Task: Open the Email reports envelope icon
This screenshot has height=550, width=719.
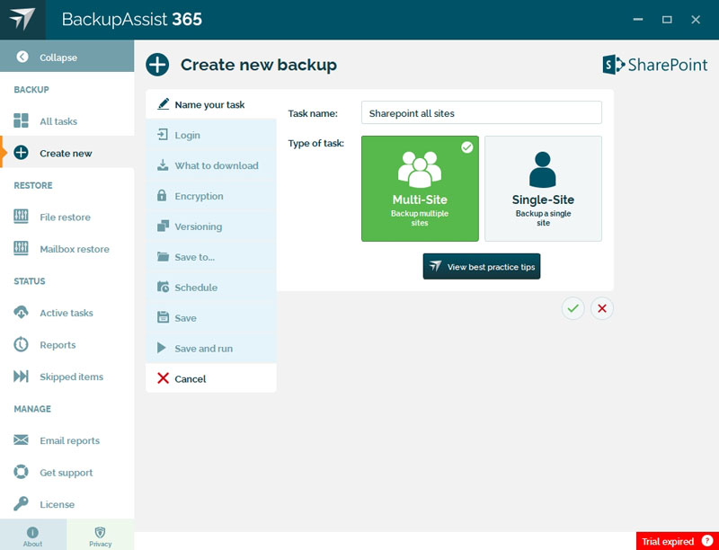Action: click(21, 440)
